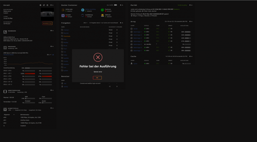Screen dimensions: 257x142
Task: Click the Bearbeiten button
Action: point(47,23)
